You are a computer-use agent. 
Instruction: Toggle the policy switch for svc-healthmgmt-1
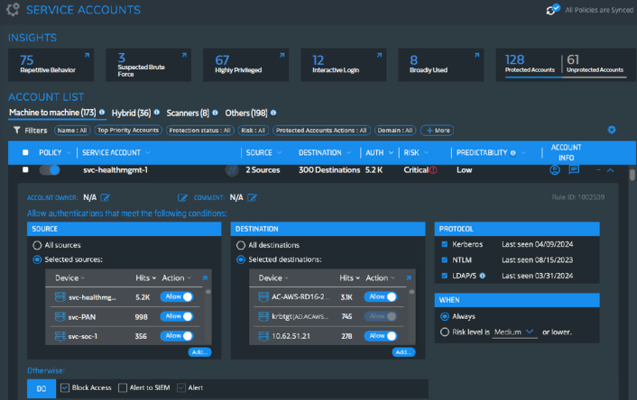coord(51,169)
